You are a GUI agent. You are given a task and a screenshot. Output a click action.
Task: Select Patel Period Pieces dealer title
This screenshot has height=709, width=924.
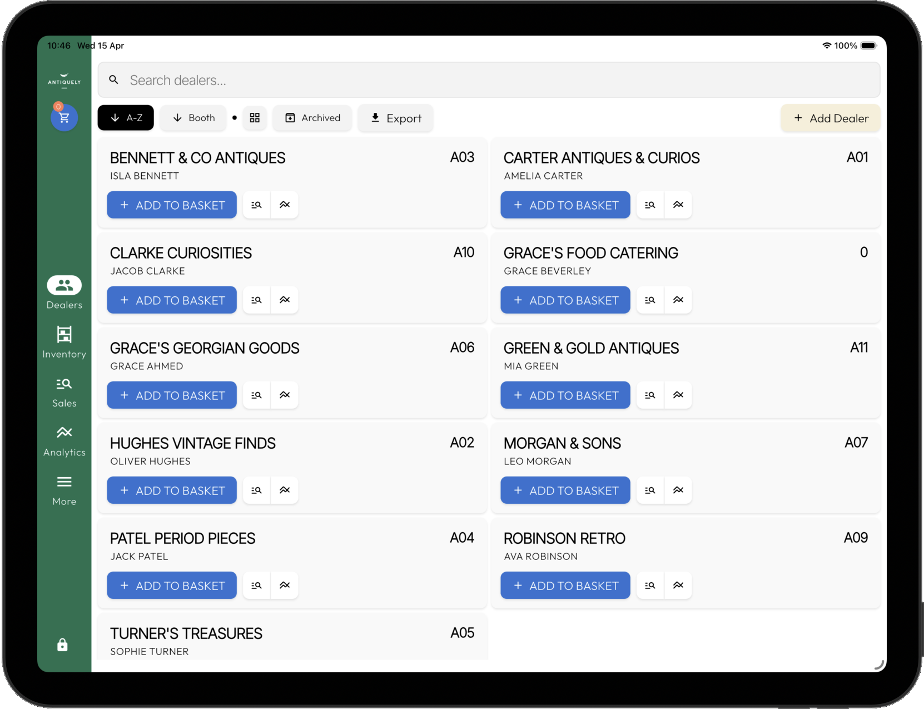click(x=183, y=538)
